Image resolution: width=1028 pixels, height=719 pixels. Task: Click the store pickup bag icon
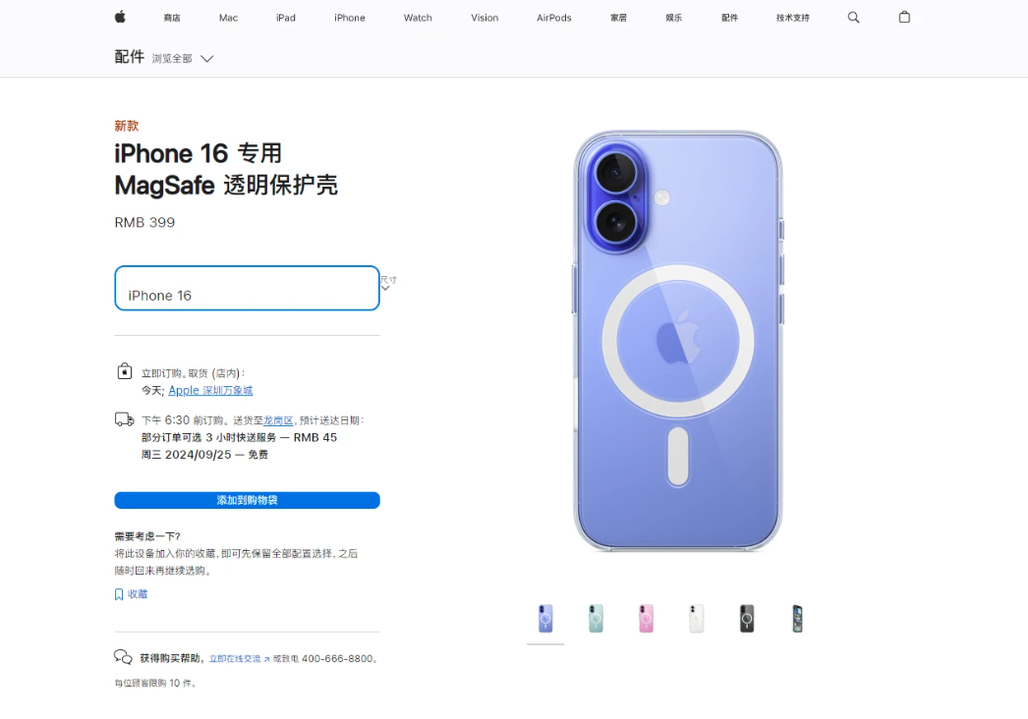pos(125,371)
